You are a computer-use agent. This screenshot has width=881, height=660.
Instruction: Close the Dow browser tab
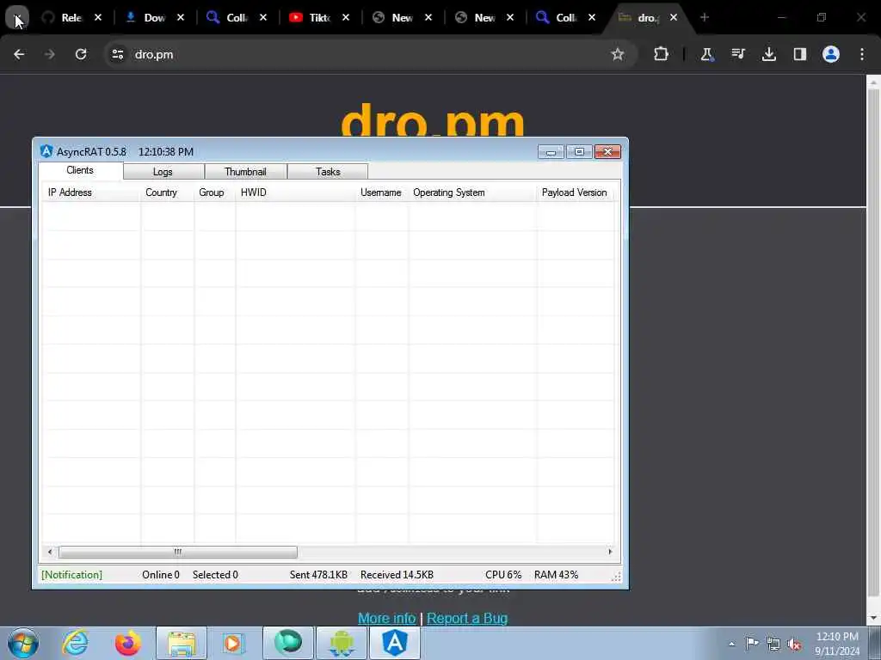coord(181,17)
